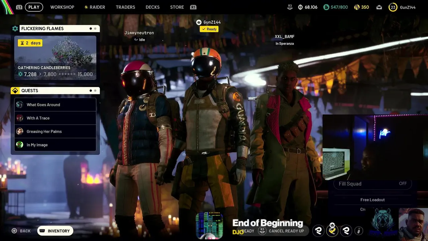The image size is (428, 241).
Task: Click the QUESTS header label
Action: (30, 91)
